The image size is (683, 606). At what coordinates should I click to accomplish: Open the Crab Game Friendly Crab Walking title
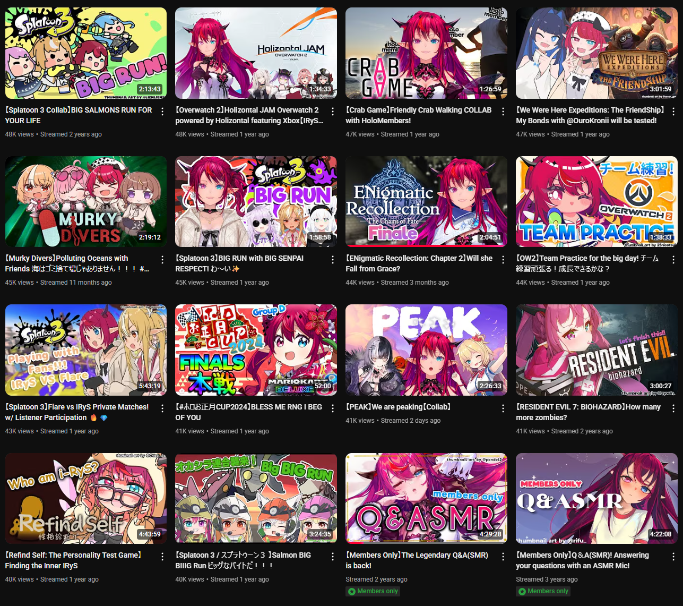pos(419,115)
